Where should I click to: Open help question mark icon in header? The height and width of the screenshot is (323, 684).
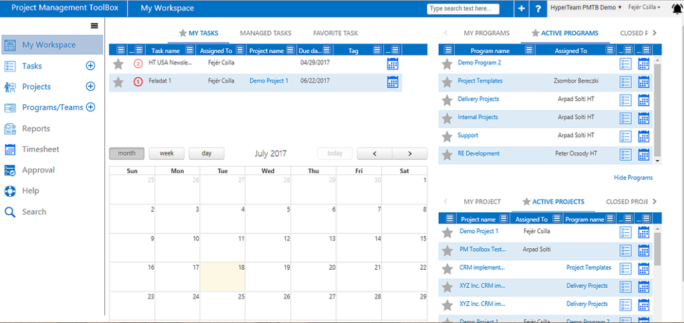point(538,9)
